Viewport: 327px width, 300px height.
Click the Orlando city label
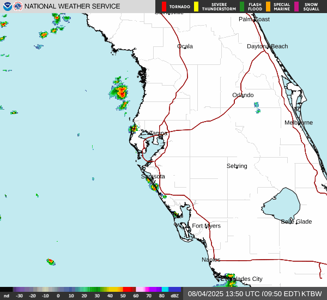coord(243,95)
